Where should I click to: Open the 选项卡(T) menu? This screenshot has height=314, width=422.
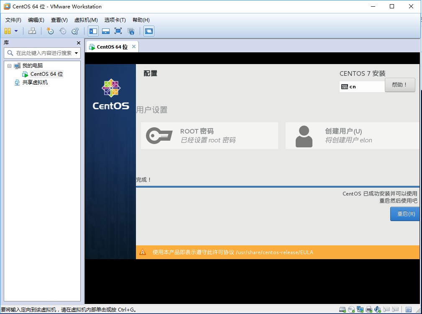click(115, 20)
